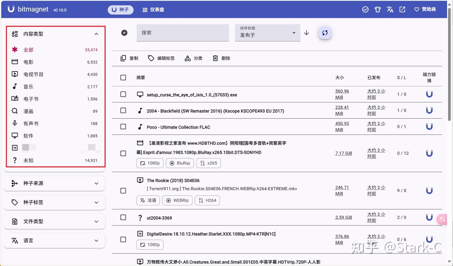This screenshot has width=453, height=266.
Task: Toggle sort direction arrow
Action: tap(307, 33)
